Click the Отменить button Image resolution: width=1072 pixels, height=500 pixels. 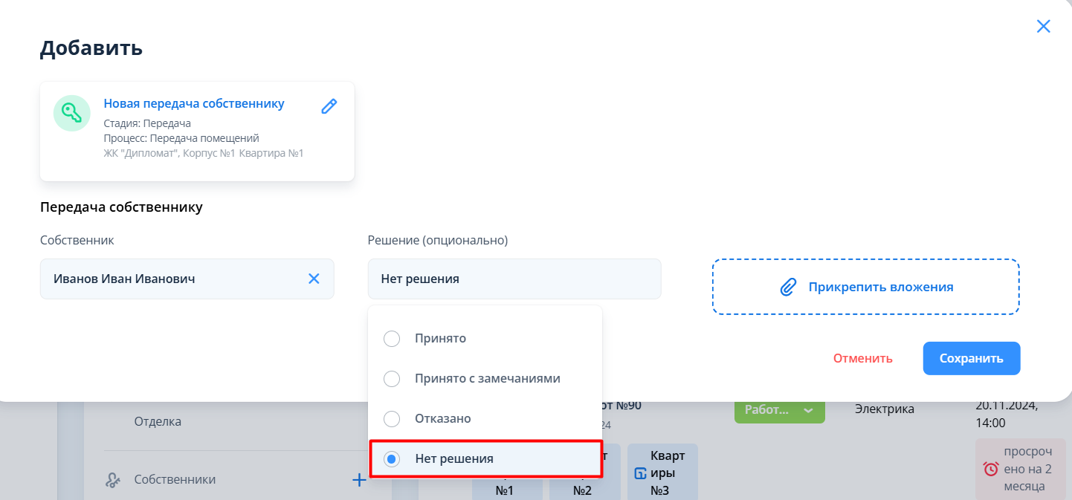(x=862, y=359)
